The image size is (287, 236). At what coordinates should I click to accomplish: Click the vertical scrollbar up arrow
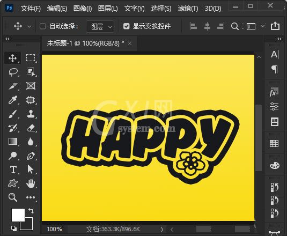coord(259,57)
